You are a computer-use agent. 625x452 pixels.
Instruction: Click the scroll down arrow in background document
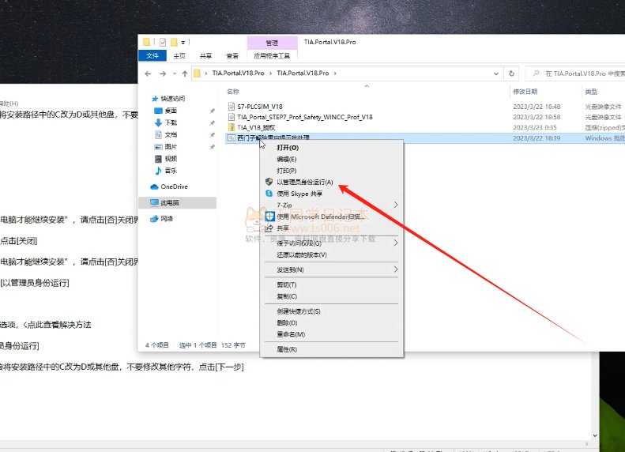(595, 435)
